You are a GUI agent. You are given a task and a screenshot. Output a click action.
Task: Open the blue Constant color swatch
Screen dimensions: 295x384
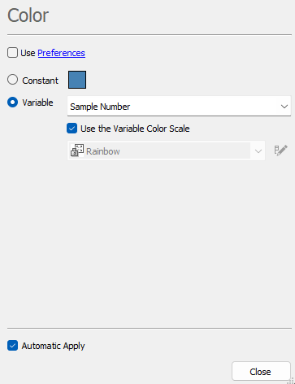[77, 80]
